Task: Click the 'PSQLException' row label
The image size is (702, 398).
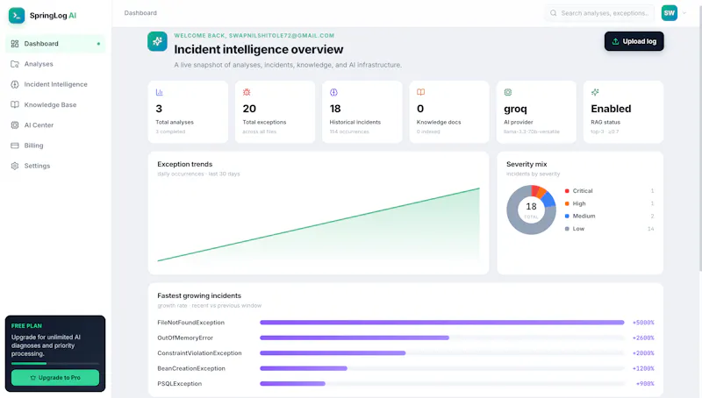Action: click(x=180, y=384)
